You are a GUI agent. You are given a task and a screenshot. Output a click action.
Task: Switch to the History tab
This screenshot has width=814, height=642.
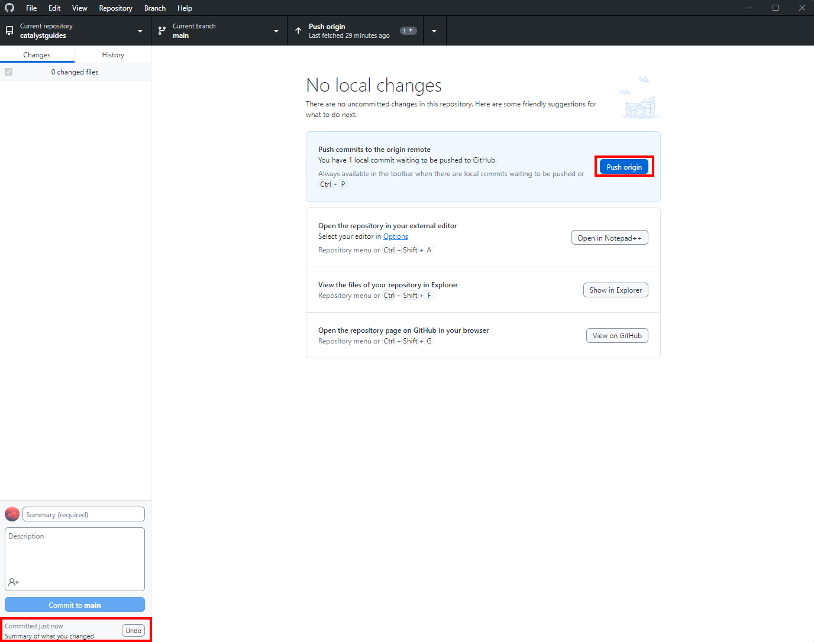click(113, 55)
